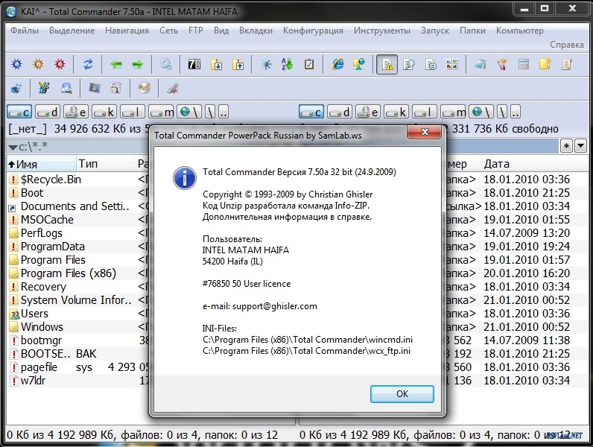Click the CD disc toolbar icon

pyautogui.click(x=145, y=89)
